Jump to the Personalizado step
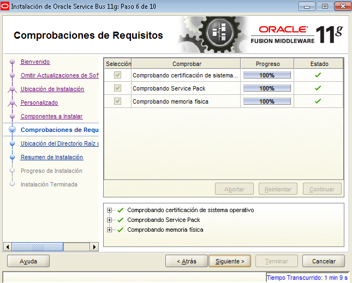The width and height of the screenshot is (352, 283). pyautogui.click(x=39, y=103)
